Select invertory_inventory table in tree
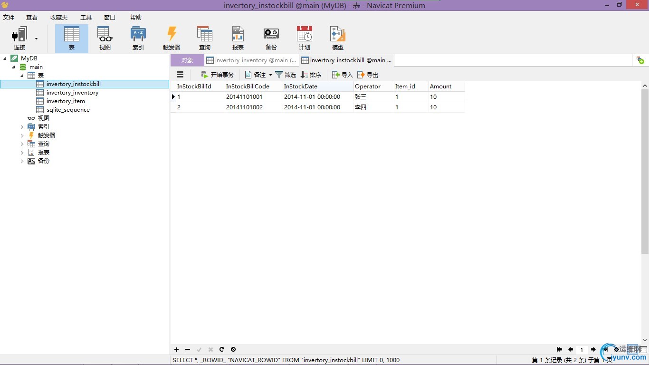Image resolution: width=649 pixels, height=365 pixels. point(72,93)
